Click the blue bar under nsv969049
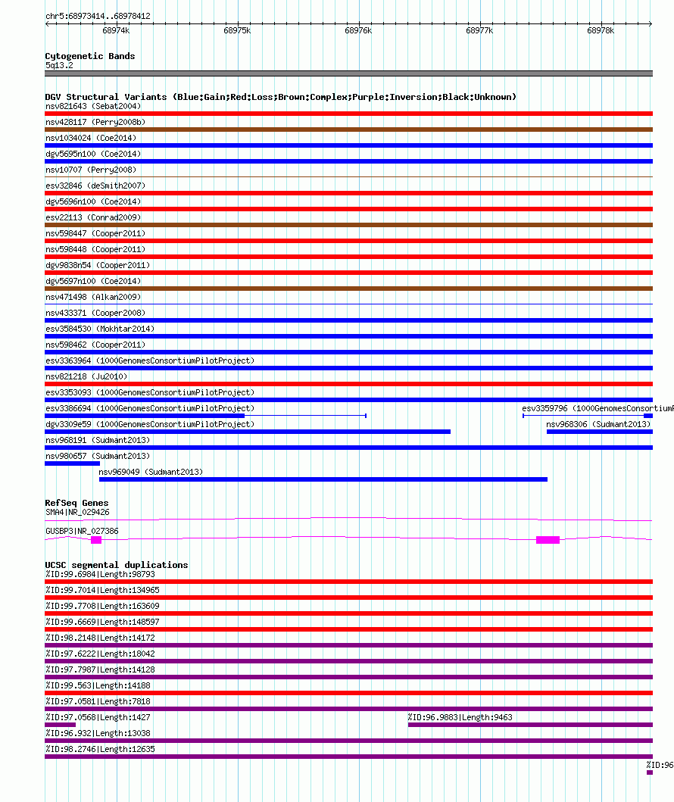The width and height of the screenshot is (674, 802). (323, 479)
